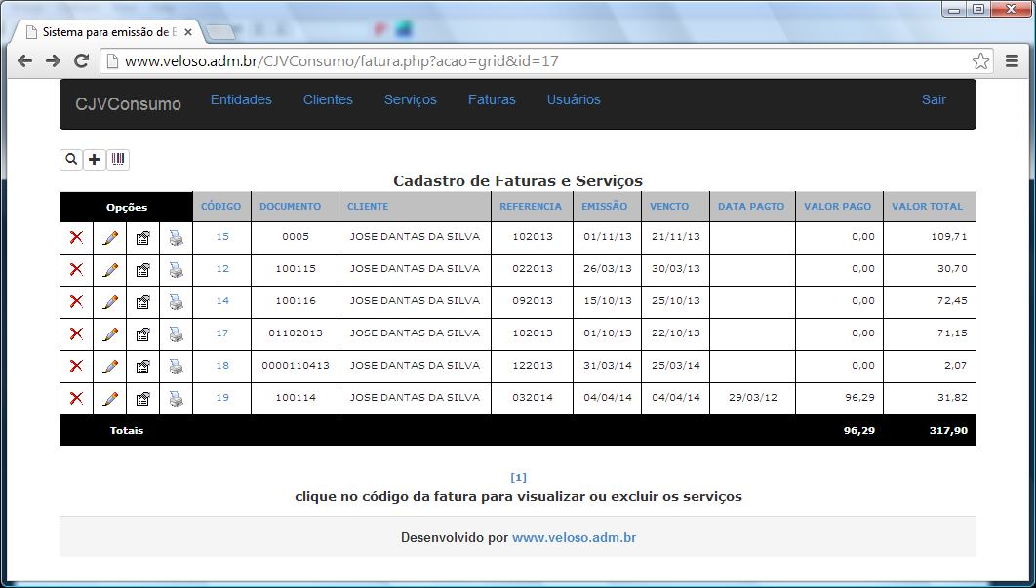Visit www.veloso.adm.br footer link
Screen dimensions: 1036x588
pos(575,538)
